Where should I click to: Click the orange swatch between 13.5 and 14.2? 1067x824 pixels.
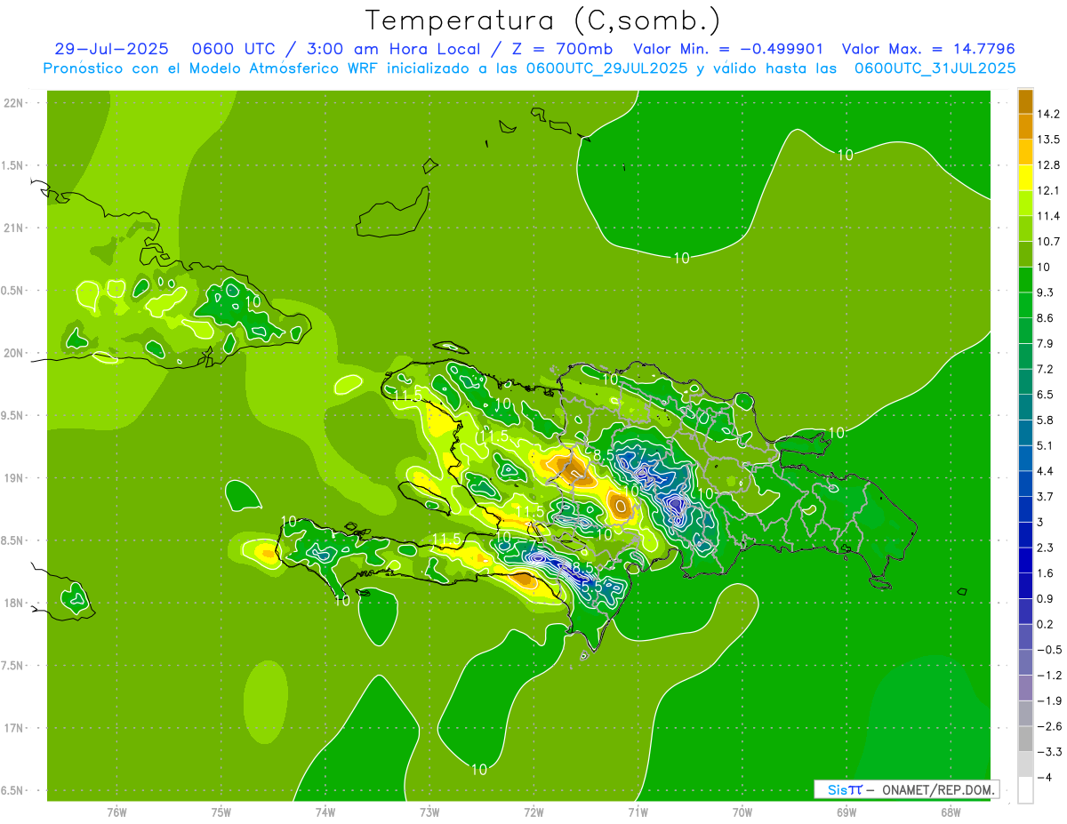tap(1025, 127)
